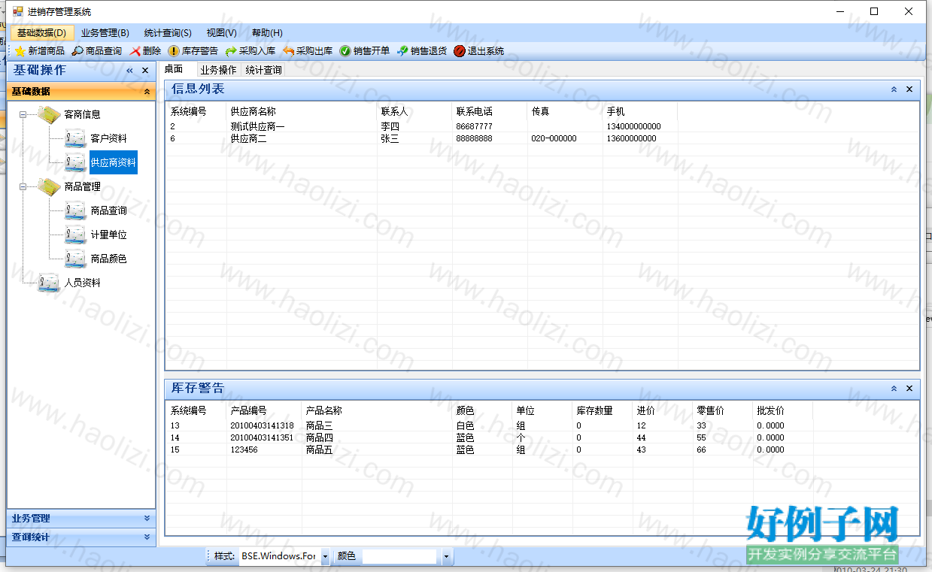Collapse the 库存警告 panel

tap(894, 389)
